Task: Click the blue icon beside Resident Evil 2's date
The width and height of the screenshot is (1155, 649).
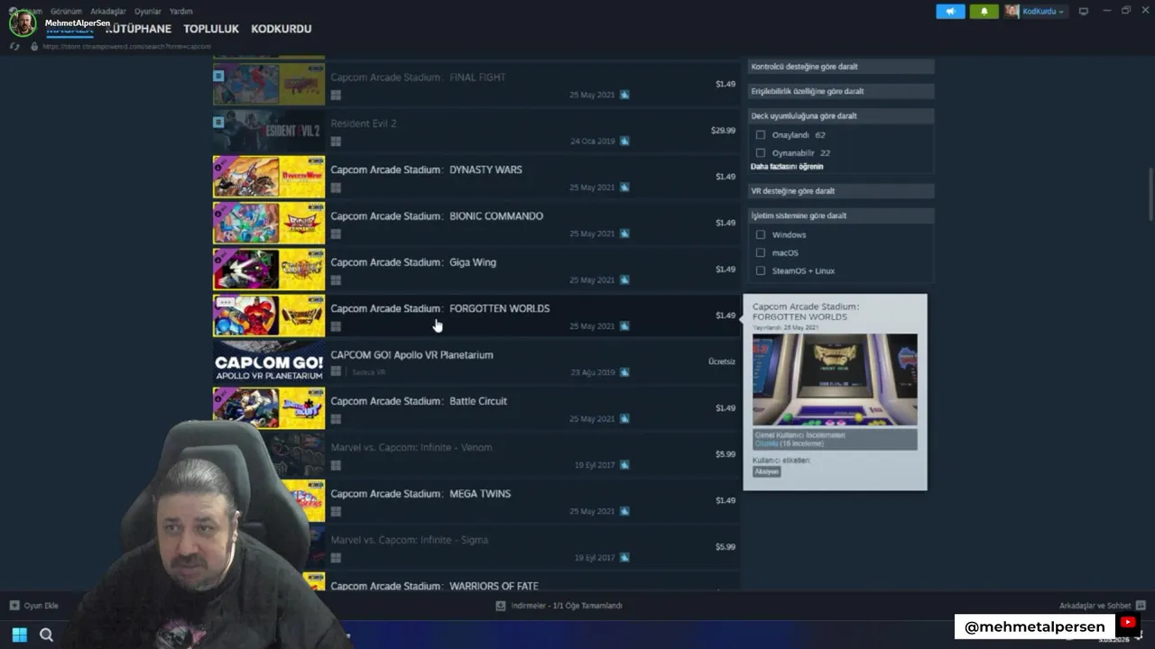Action: point(624,142)
